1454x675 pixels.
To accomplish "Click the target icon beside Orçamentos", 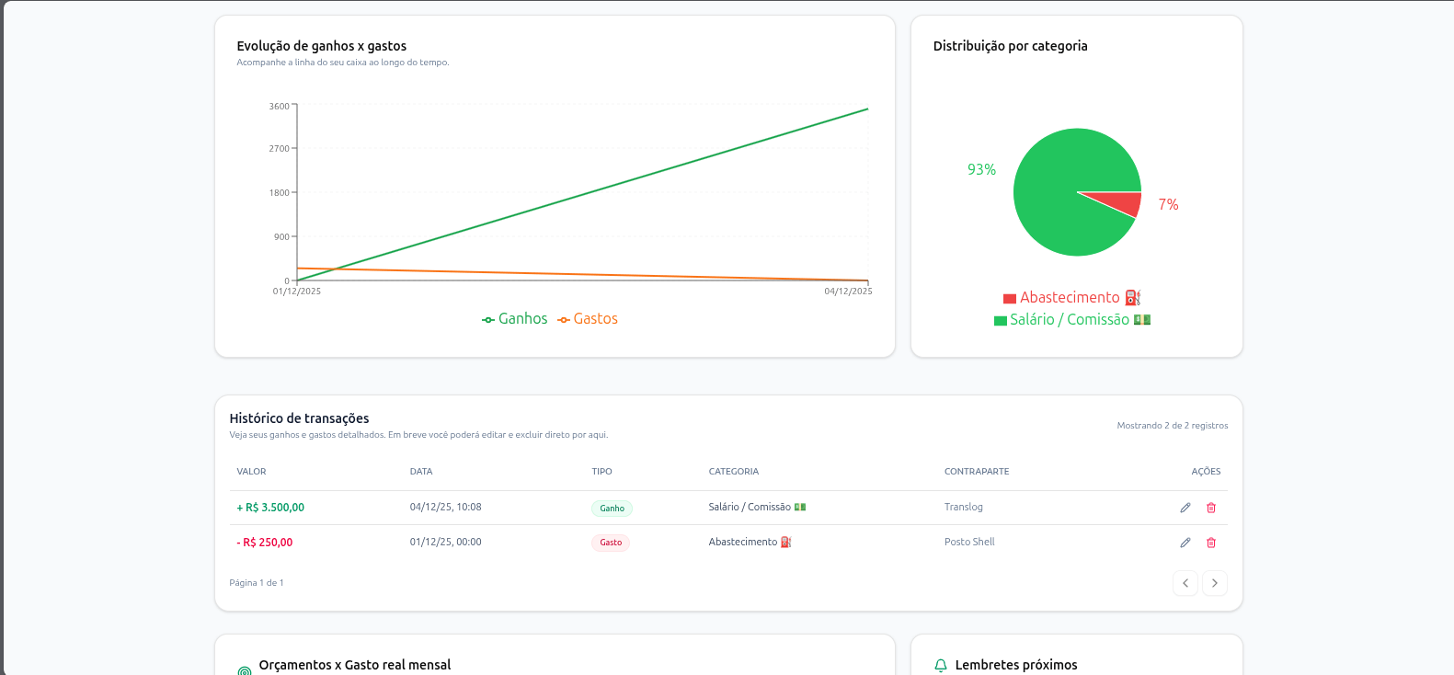I will pos(245,670).
